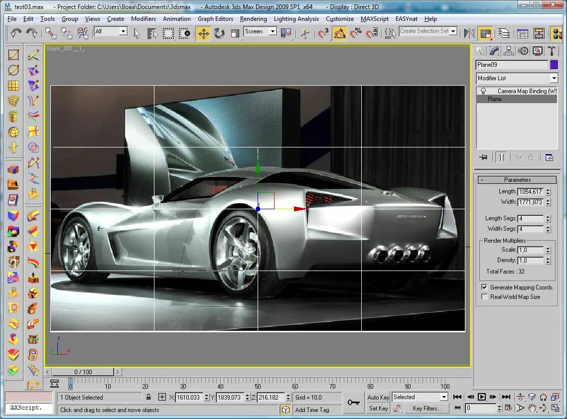The width and height of the screenshot is (567, 419).
Task: Click the Add Time Tag field
Action: click(x=316, y=410)
